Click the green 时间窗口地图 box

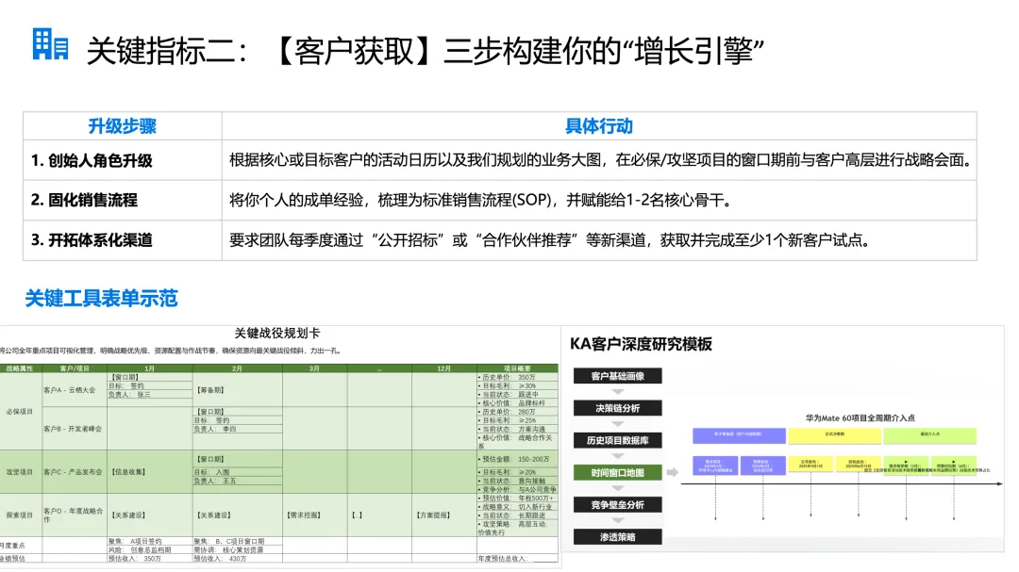coord(617,473)
